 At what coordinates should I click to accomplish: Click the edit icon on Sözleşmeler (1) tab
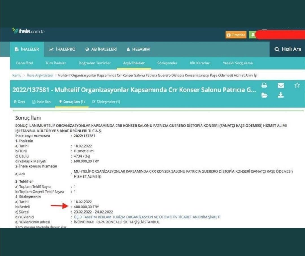point(94,102)
